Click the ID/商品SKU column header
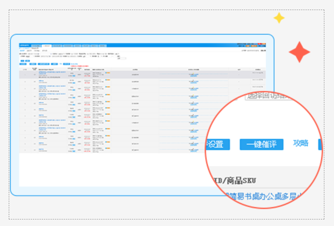This screenshot has height=226, width=334. (235, 181)
